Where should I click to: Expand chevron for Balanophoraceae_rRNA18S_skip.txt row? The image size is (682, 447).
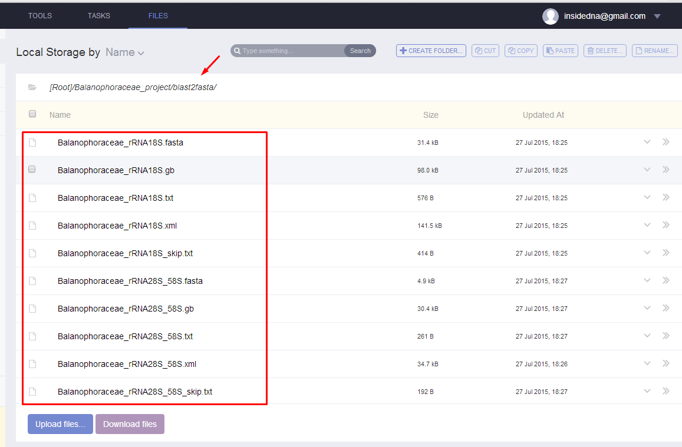(647, 253)
